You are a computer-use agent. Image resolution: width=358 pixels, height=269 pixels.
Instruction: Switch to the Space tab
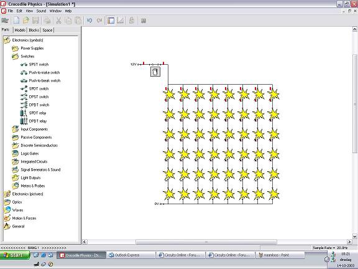click(x=47, y=30)
